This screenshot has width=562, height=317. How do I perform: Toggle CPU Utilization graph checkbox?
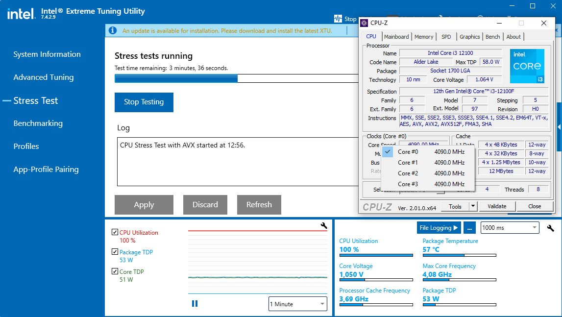click(115, 232)
